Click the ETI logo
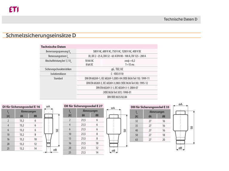229x171 pixels. [14, 9]
